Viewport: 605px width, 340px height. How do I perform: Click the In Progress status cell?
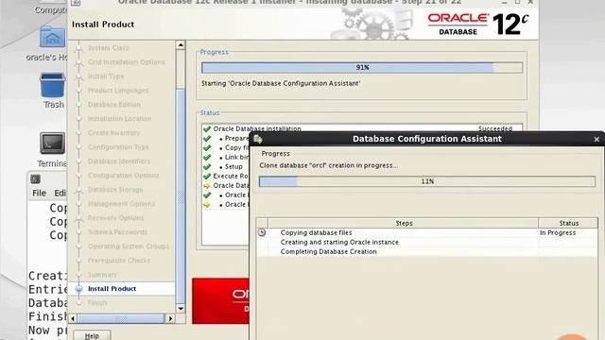[x=558, y=233]
